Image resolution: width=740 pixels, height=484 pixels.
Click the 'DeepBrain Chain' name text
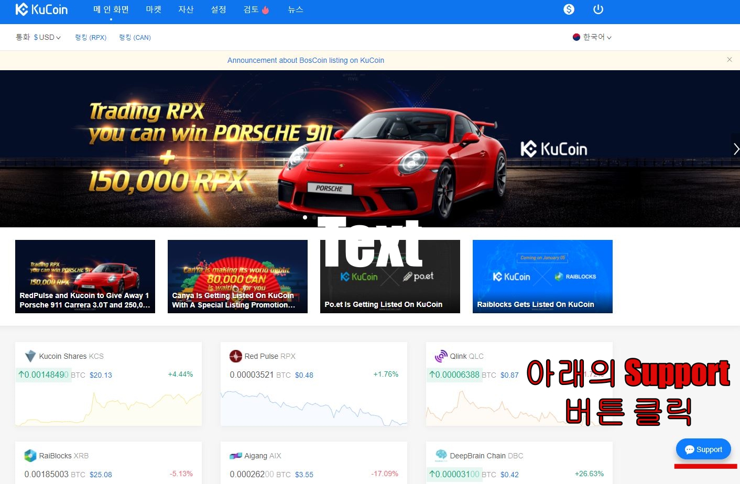point(478,456)
